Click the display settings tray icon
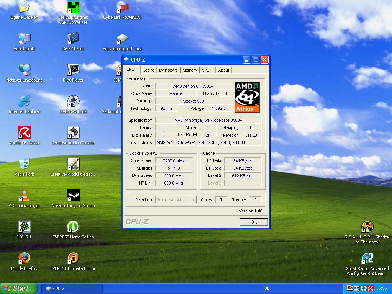392x294 pixels. point(350,288)
